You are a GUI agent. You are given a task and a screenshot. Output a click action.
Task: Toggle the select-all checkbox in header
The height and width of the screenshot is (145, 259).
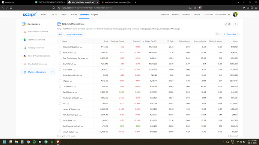click(60, 41)
